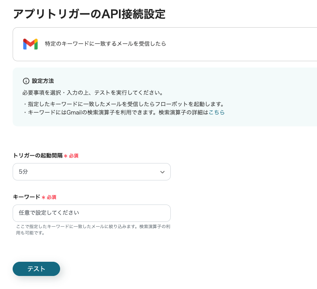The image size is (317, 289).
Task: Click the キーワード field label
Action: [x=26, y=197]
